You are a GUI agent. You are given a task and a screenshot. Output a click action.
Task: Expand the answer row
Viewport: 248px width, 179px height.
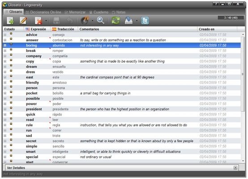[5, 40]
